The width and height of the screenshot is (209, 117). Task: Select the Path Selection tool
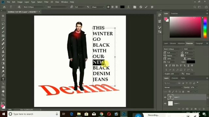click(x=3, y=83)
